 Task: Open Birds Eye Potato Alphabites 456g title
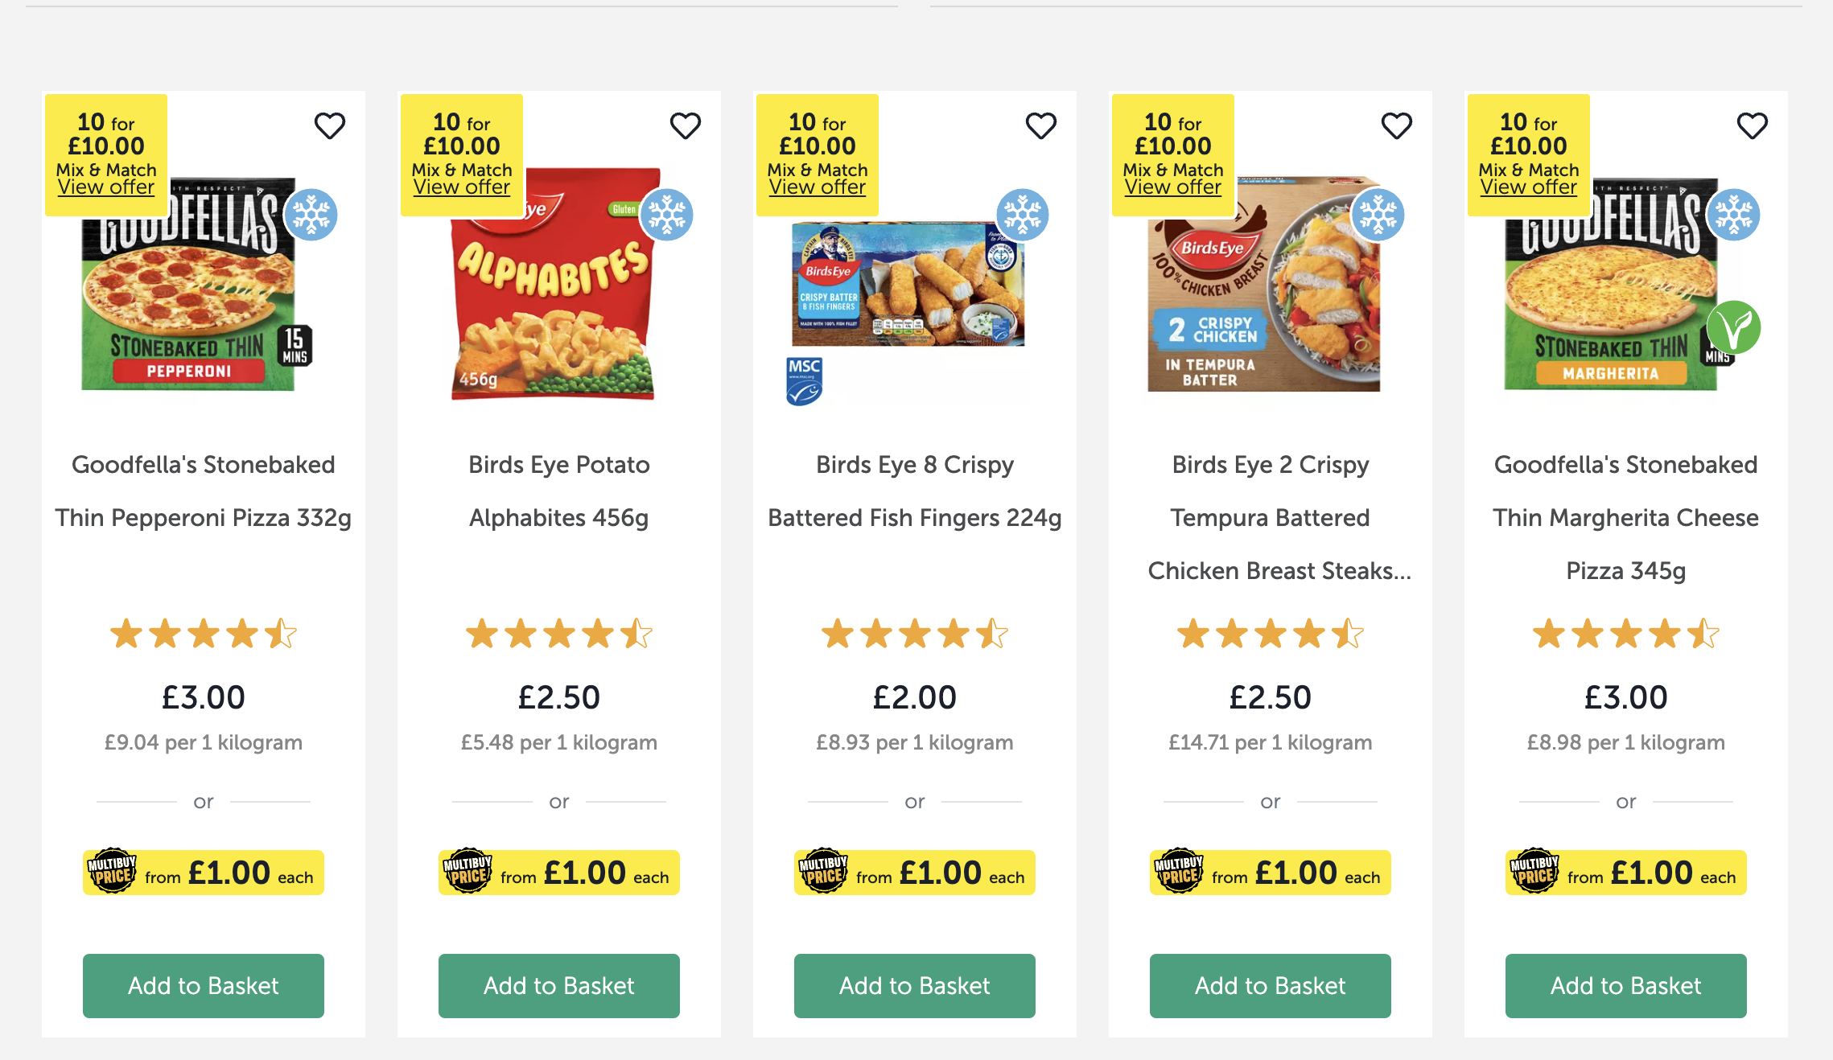coord(559,491)
